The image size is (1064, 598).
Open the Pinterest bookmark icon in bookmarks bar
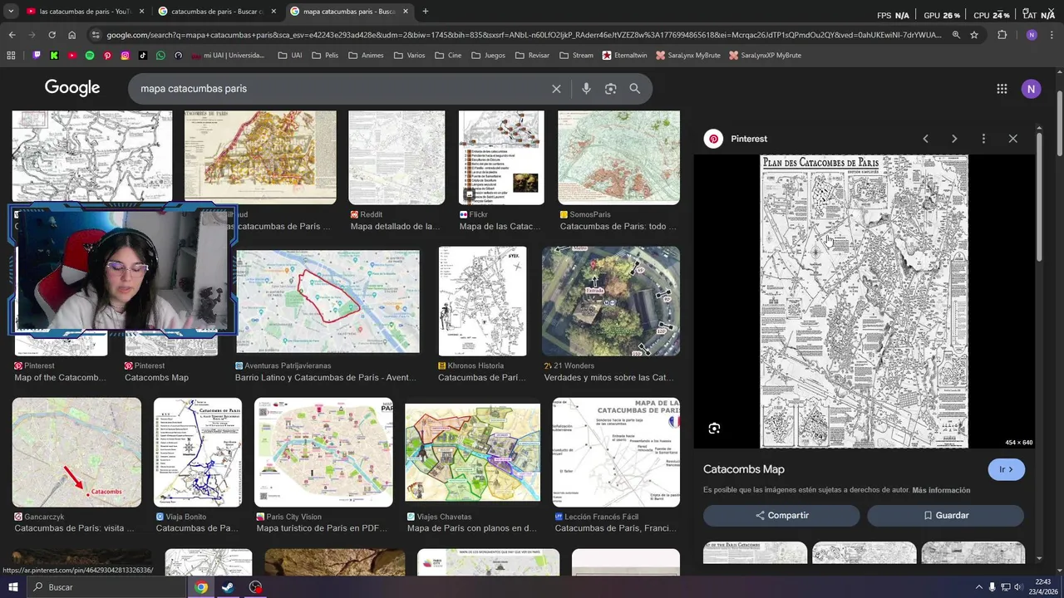[107, 56]
